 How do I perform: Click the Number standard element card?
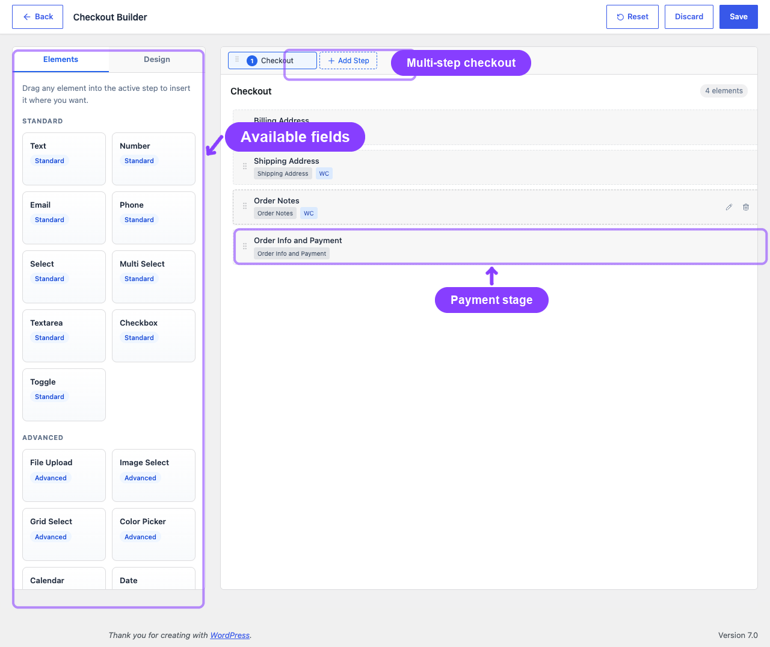[x=153, y=159]
